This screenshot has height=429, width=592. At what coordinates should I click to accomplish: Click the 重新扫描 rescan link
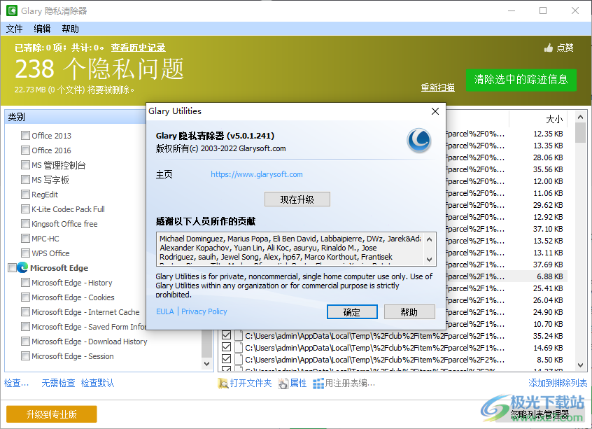pos(438,87)
